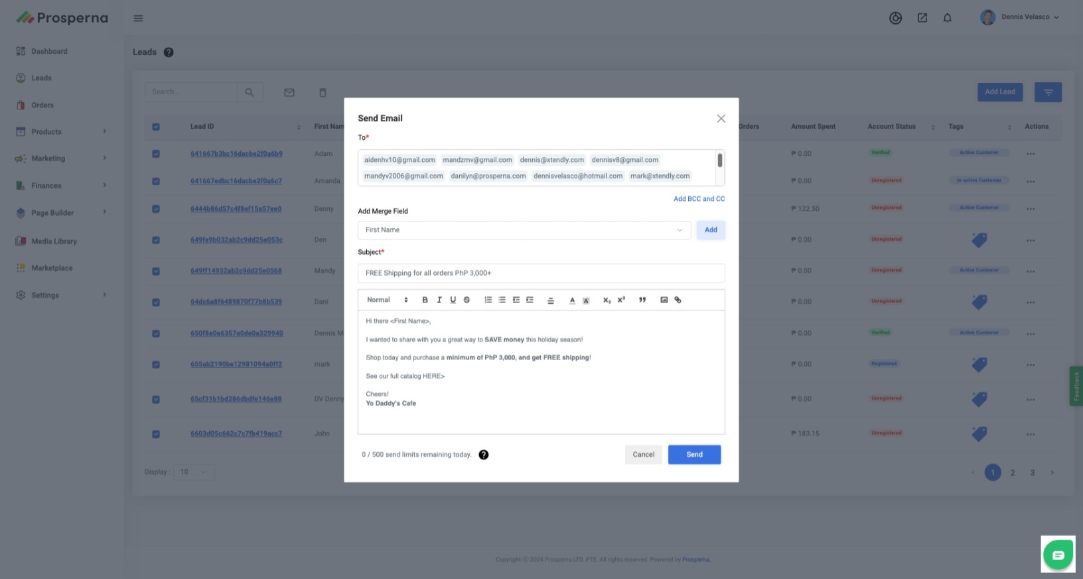Open the Normal text style dropdown
The image size is (1083, 579).
point(388,300)
